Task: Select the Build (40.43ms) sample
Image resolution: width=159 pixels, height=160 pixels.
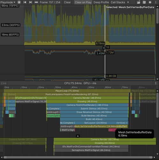Action: [x=94, y=119]
